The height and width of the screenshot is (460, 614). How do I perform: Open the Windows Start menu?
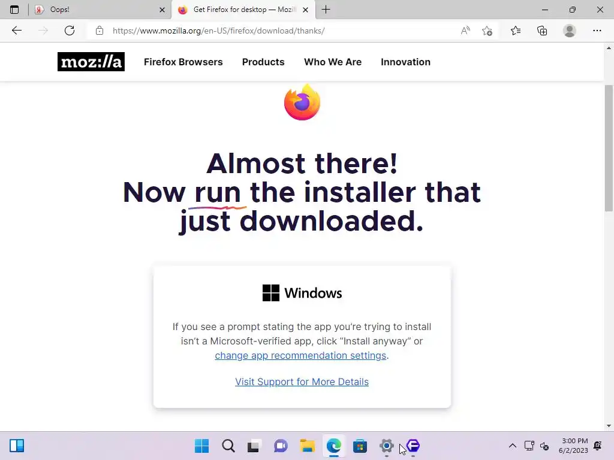tap(201, 446)
